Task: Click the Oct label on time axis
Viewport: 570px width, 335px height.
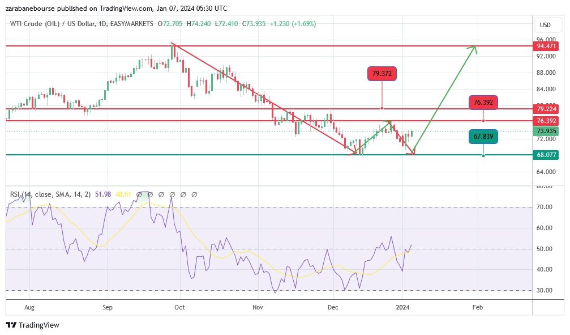Action: coord(179,307)
